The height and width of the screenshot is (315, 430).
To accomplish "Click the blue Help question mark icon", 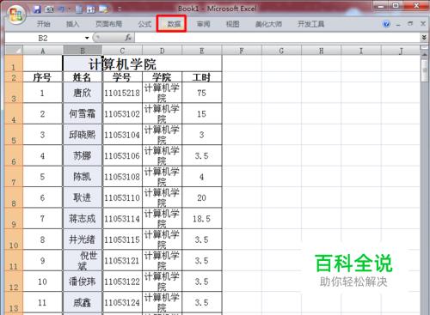I will click(x=386, y=24).
